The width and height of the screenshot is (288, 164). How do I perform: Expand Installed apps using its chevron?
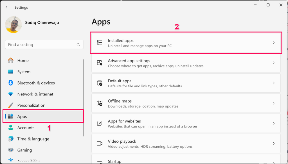pos(274,43)
